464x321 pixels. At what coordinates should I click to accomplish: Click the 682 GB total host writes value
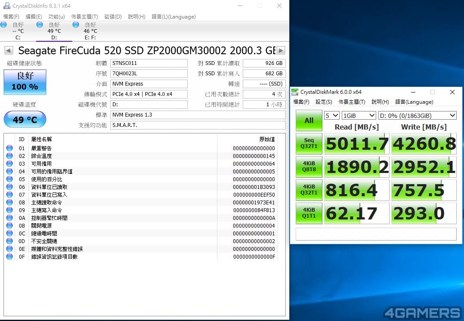[x=264, y=74]
